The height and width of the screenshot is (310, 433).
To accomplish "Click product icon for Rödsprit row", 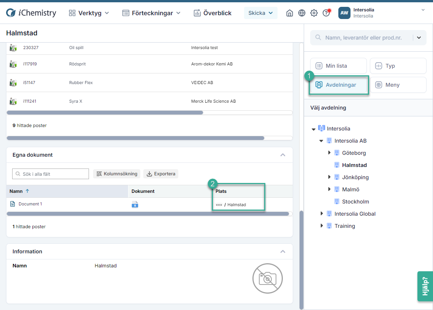I will [x=13, y=64].
